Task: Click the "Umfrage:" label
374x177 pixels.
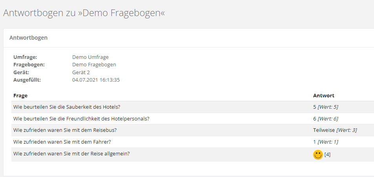Action: point(25,57)
